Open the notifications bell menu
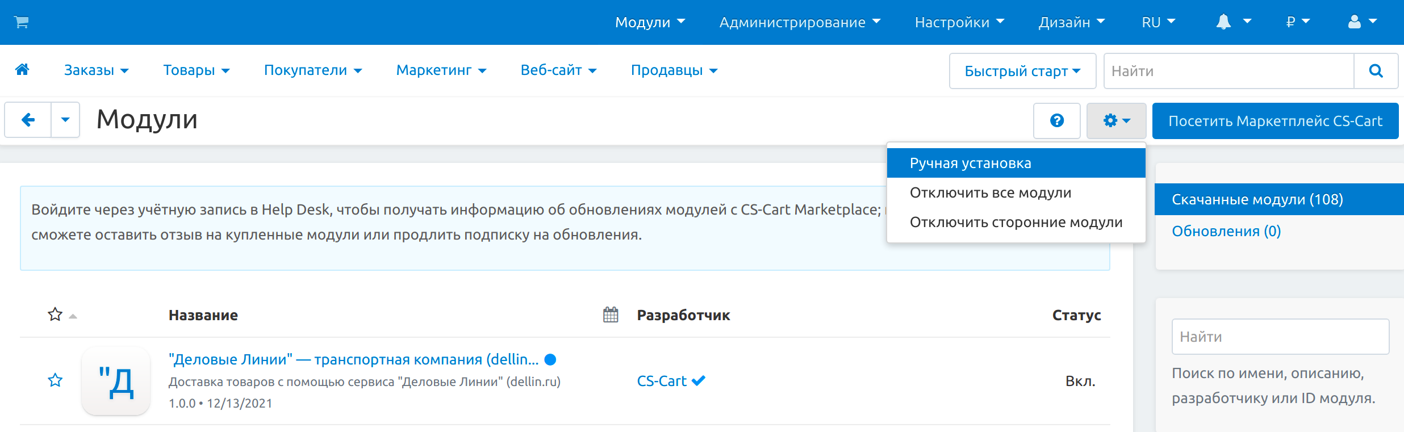The height and width of the screenshot is (432, 1404). [1232, 22]
